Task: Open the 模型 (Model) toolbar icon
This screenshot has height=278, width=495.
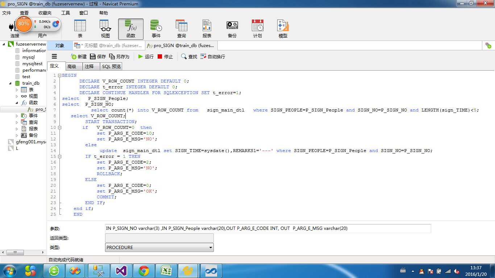Action: 283,29
